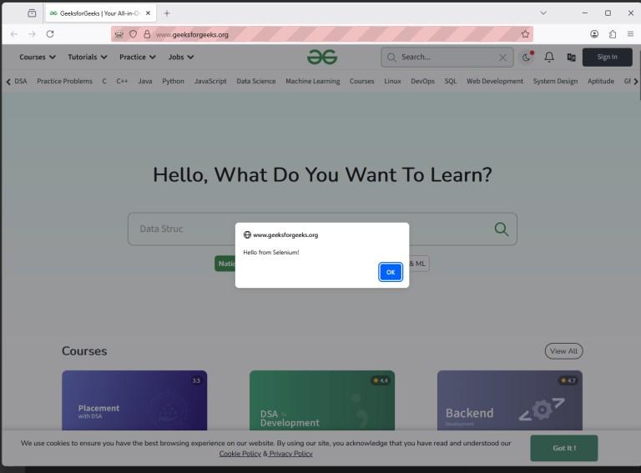Screen dimensions: 641x473
Task: Click the green magnifier in hero search
Action: pyautogui.click(x=501, y=229)
